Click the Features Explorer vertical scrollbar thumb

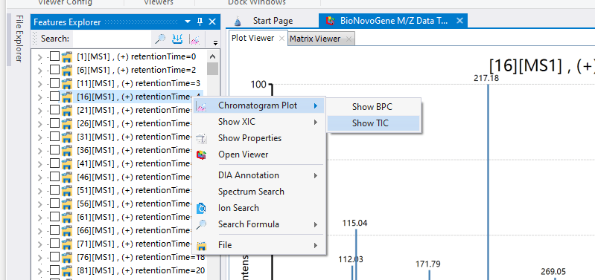click(x=212, y=69)
